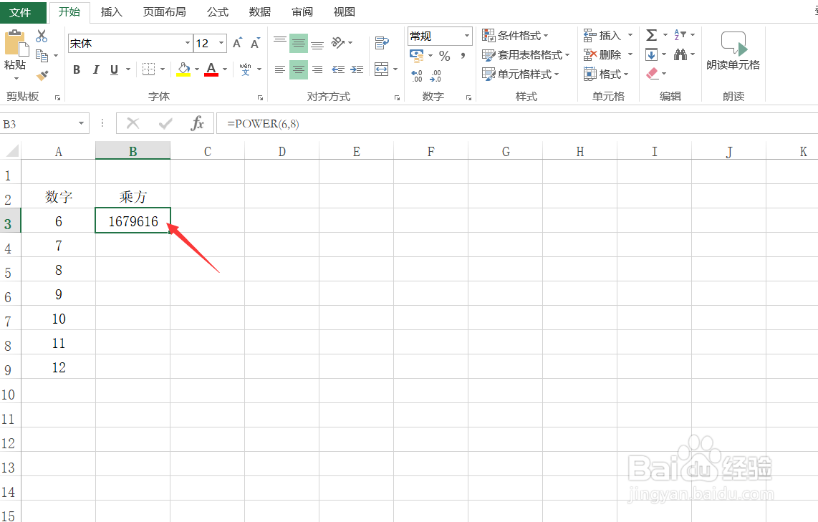Click the comma style icon

(x=463, y=54)
